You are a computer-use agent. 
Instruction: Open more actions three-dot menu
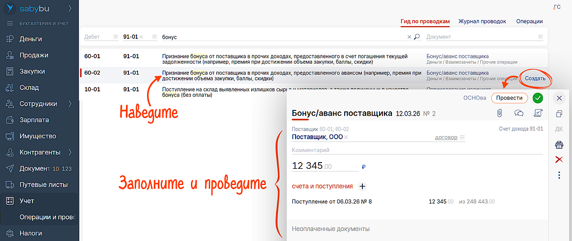(x=559, y=175)
